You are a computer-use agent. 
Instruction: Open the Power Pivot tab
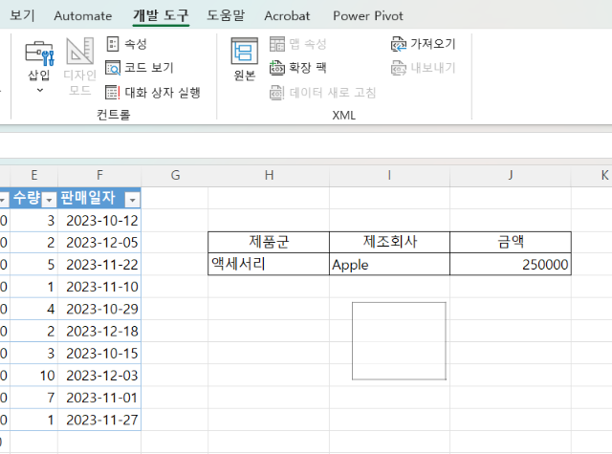[367, 16]
